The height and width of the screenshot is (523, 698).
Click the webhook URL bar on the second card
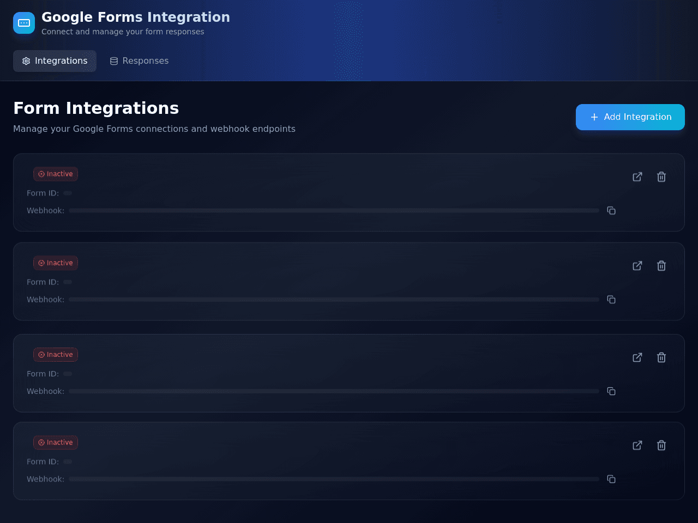(x=334, y=300)
